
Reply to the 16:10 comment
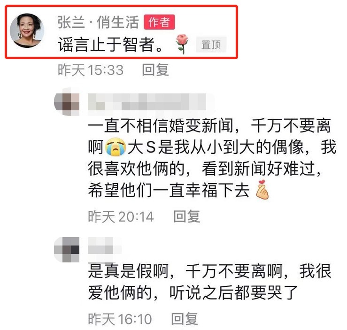[x=185, y=319]
